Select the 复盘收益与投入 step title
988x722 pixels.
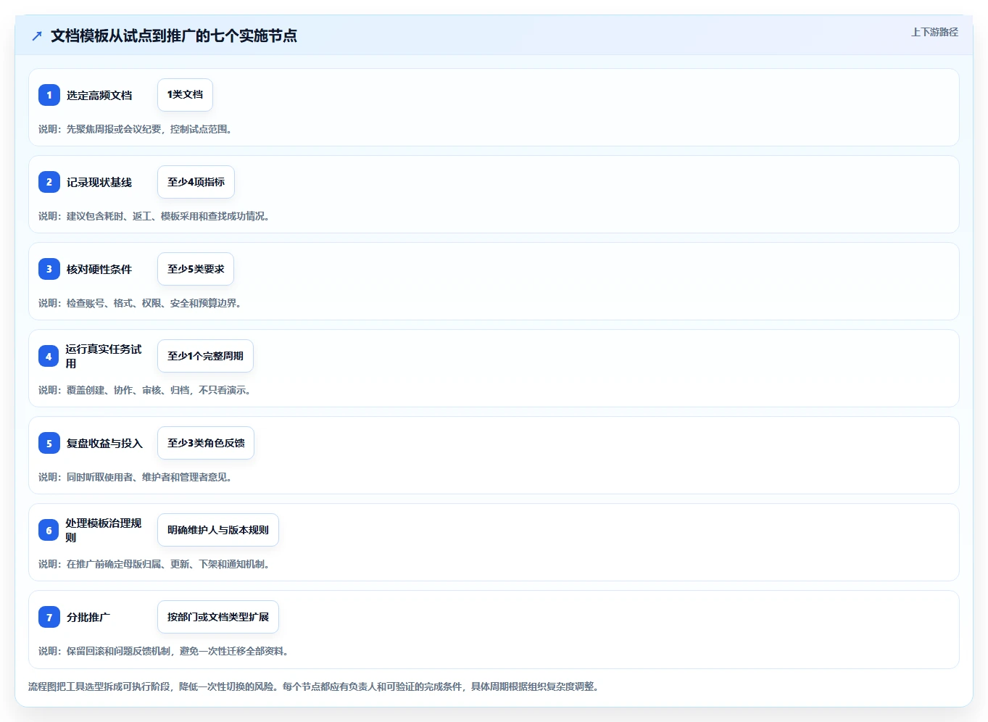click(104, 443)
